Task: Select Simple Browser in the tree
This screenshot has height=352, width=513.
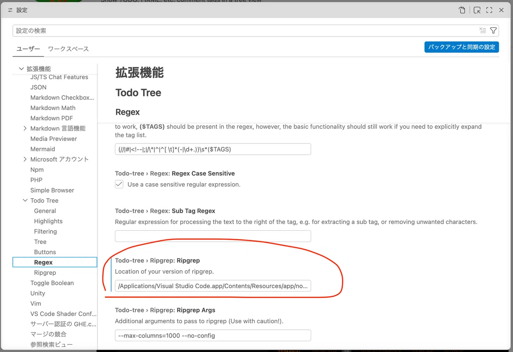Action: 52,190
